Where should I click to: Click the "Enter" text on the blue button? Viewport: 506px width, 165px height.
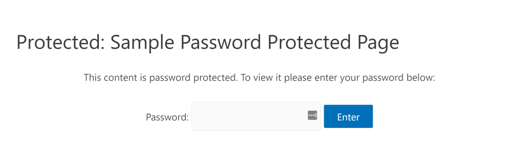pos(348,117)
